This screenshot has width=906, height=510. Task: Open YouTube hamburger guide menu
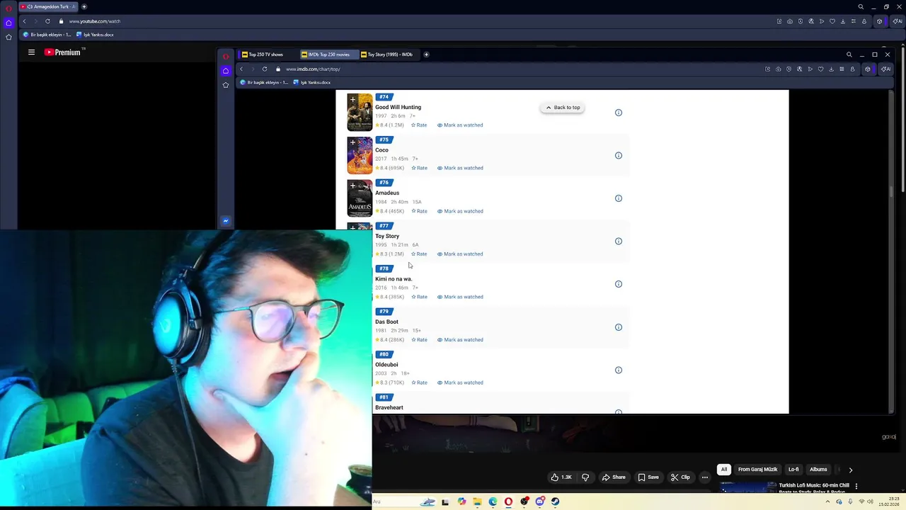[31, 52]
